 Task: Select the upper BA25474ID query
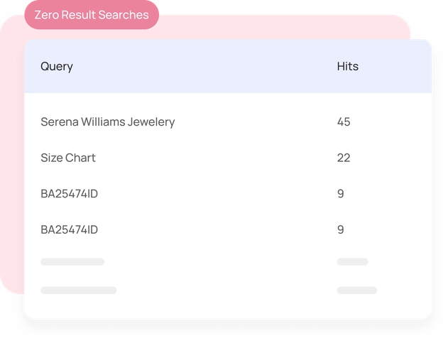coord(69,193)
